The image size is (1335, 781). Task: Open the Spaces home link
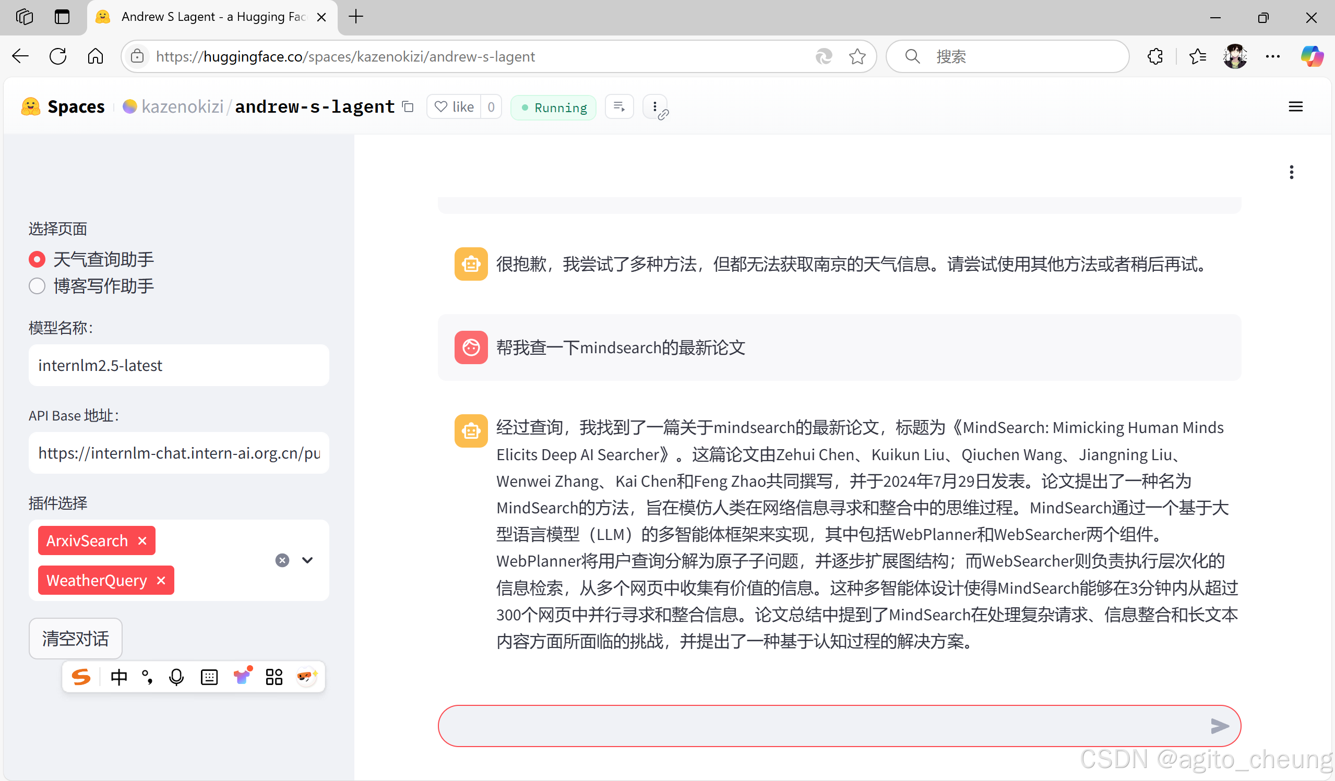[x=76, y=107]
